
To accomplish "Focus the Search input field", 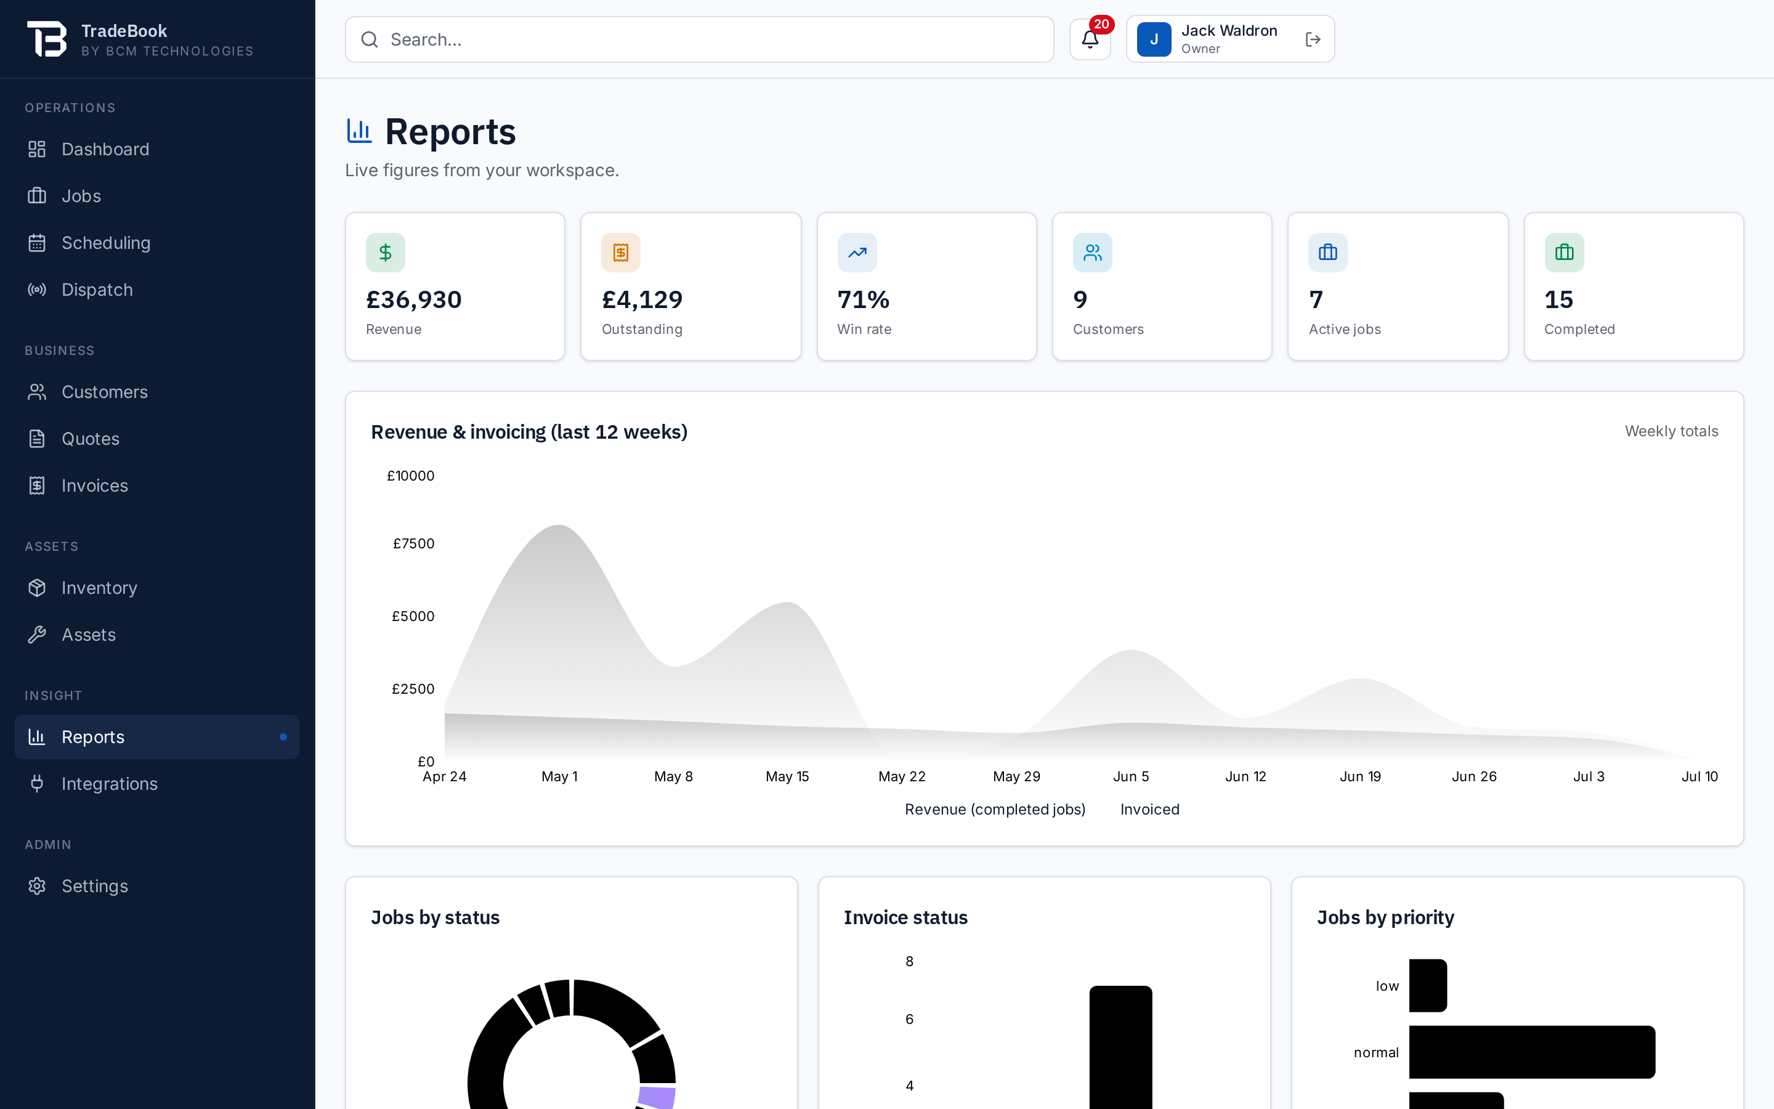I will [x=699, y=39].
